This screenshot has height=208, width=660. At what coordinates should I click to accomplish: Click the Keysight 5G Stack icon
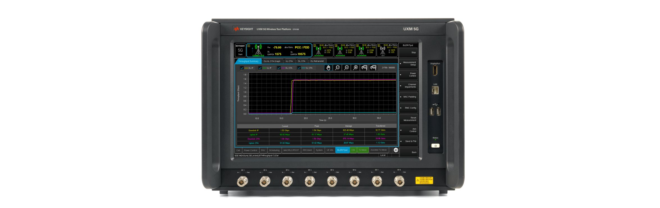pos(240,50)
